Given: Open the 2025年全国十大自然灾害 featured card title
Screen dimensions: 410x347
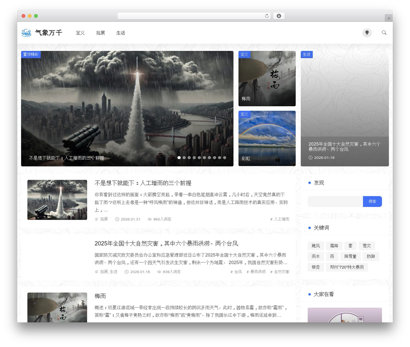Looking at the screenshot, I should 344,147.
